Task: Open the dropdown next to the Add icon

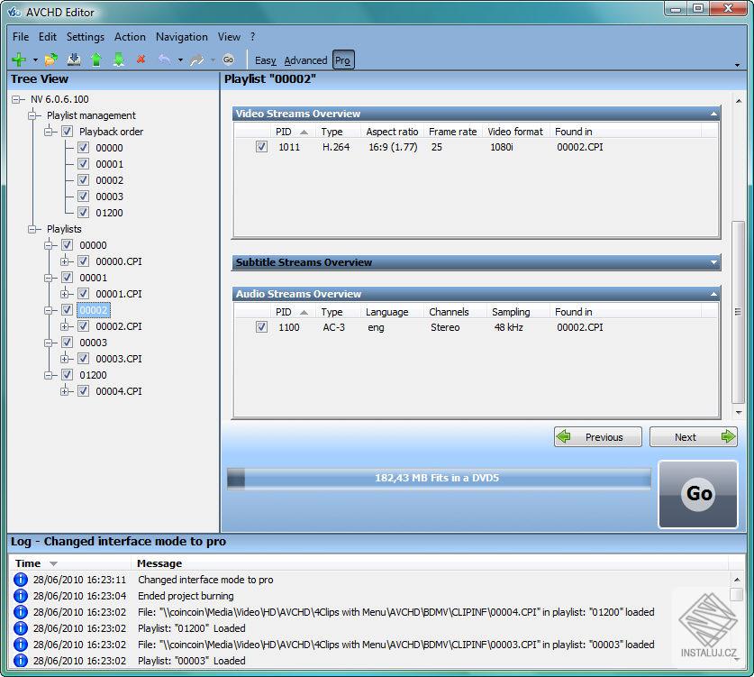Action: click(x=33, y=59)
